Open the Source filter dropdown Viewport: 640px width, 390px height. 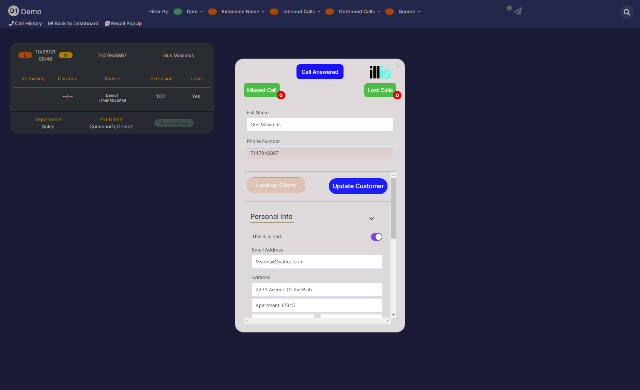tap(409, 12)
